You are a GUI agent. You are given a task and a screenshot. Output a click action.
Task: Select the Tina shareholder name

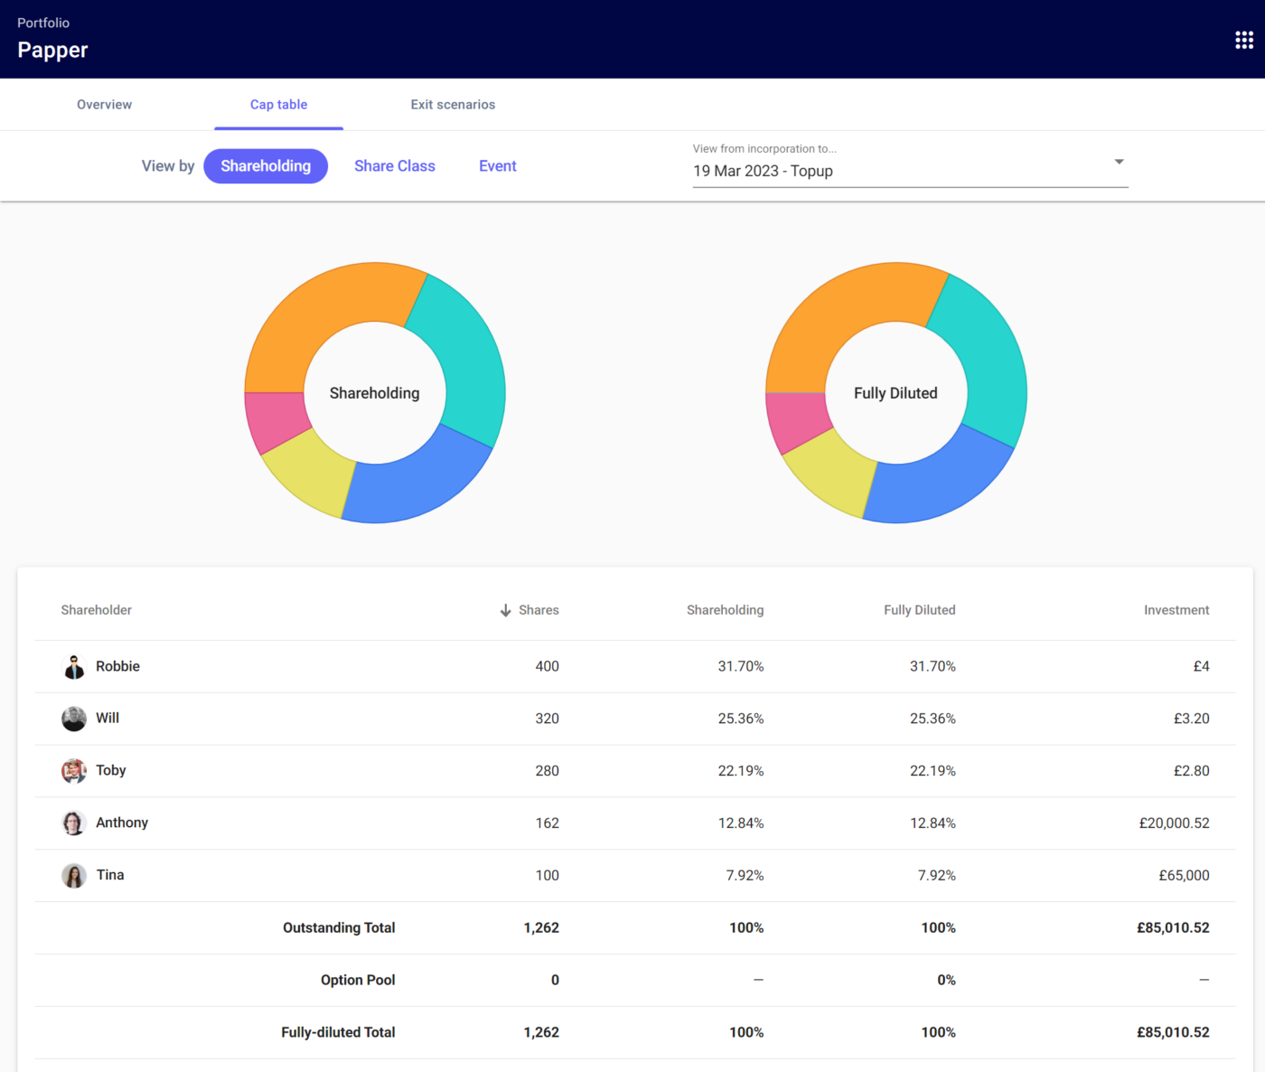coord(110,875)
